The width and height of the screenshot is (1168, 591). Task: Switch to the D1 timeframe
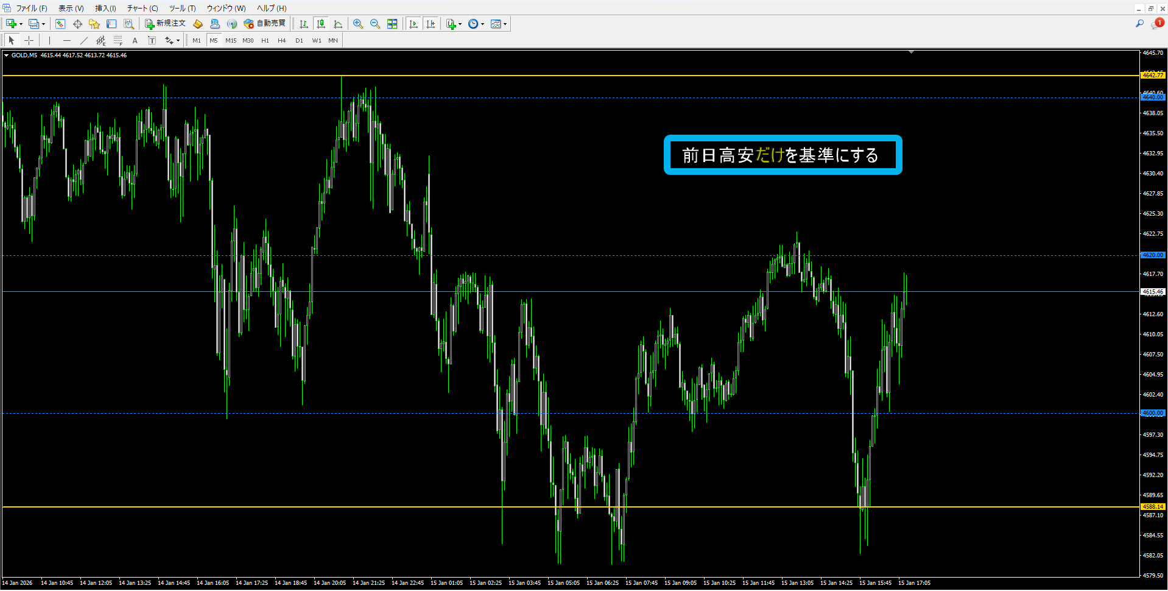[x=299, y=40]
